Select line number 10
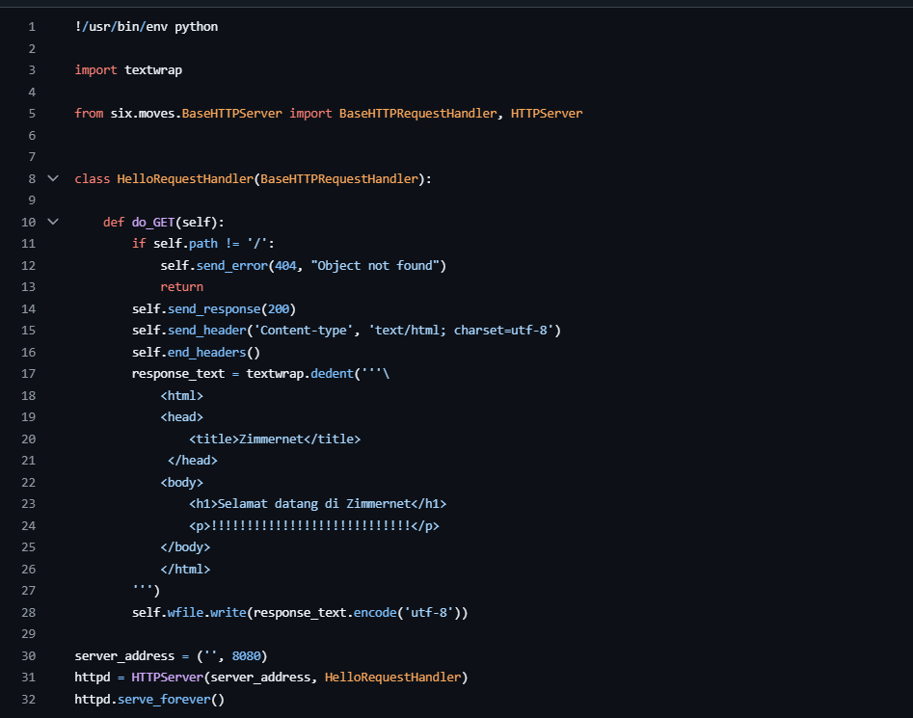The image size is (913, 718). point(29,223)
